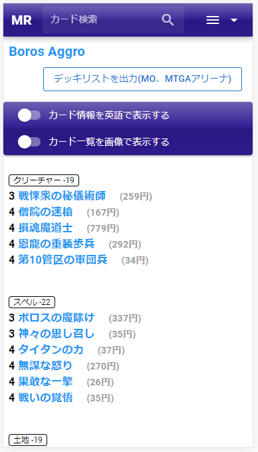Click the 土地 -19 category label
The height and width of the screenshot is (452, 258).
tap(28, 440)
